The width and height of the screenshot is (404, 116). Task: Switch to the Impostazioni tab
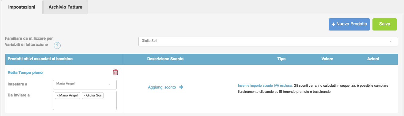pyautogui.click(x=21, y=7)
